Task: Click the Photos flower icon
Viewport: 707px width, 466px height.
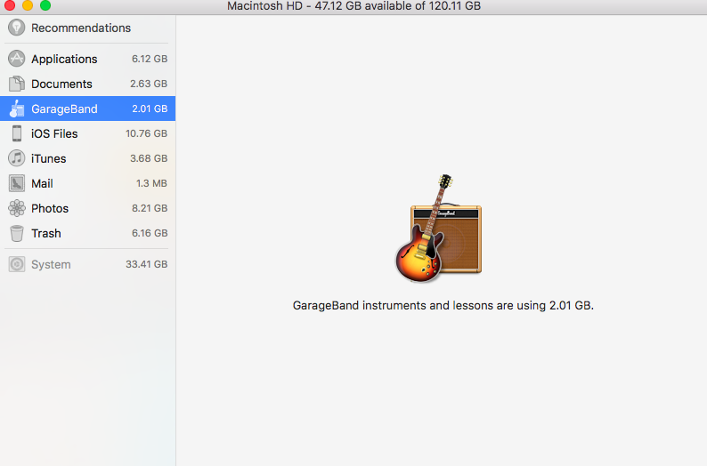Action: pyautogui.click(x=17, y=208)
